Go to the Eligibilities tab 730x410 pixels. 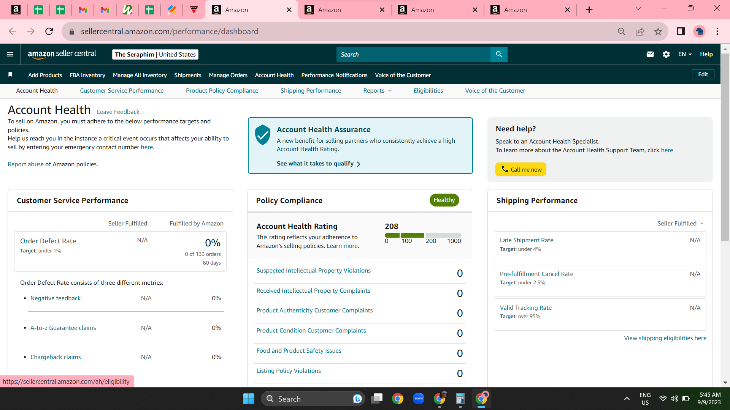click(428, 91)
